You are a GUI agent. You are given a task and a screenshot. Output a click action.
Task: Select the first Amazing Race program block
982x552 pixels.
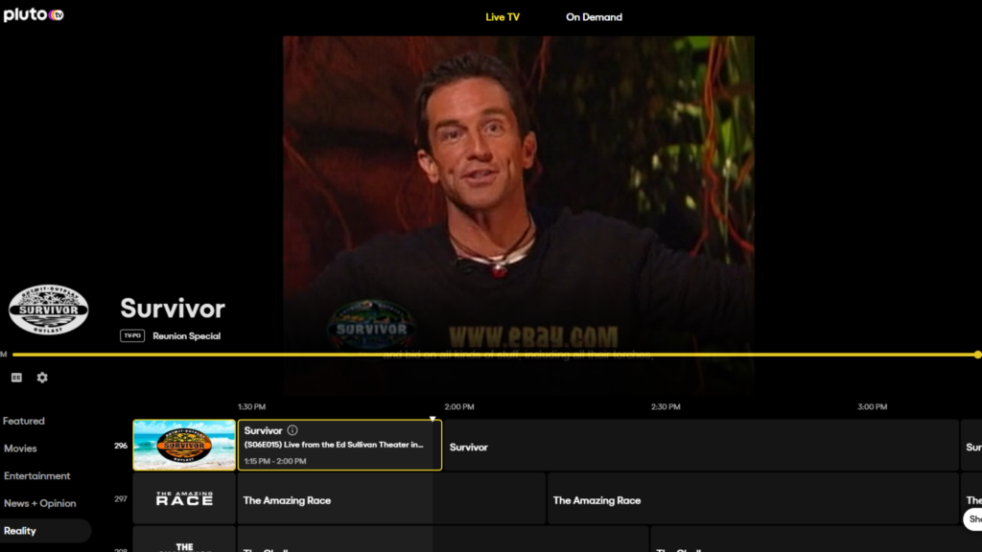(391, 498)
